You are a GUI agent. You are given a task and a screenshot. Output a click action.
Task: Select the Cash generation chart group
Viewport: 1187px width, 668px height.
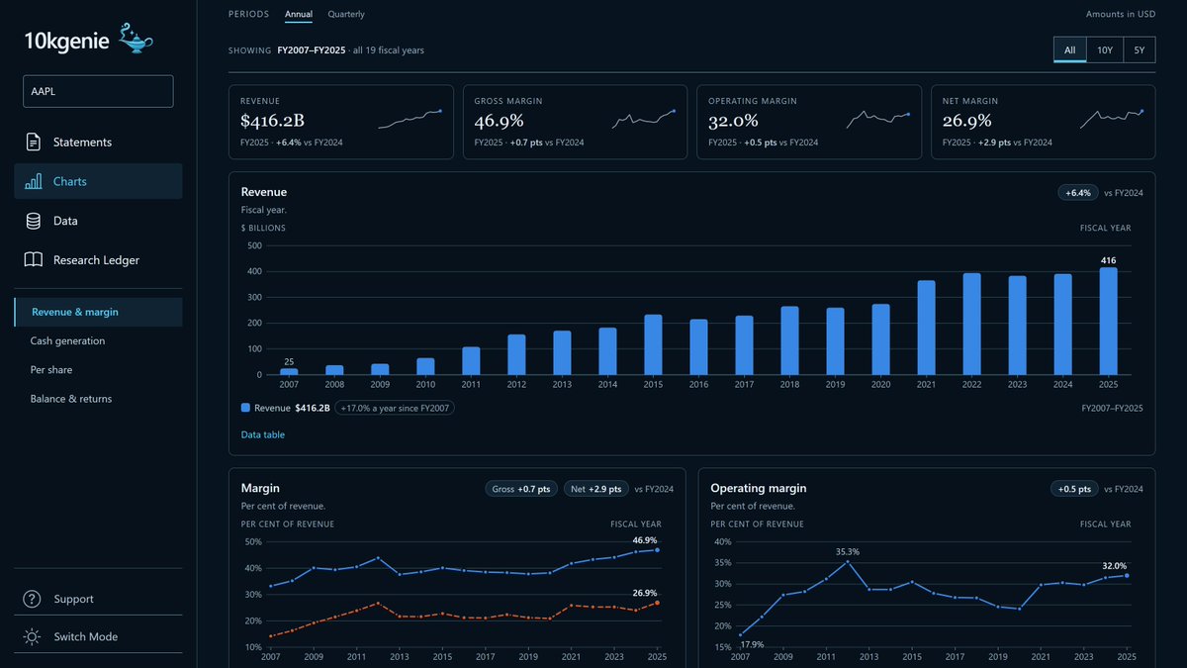(x=98, y=340)
